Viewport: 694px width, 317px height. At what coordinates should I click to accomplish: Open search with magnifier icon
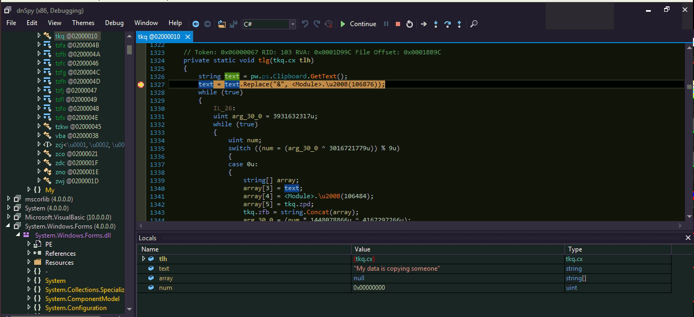pyautogui.click(x=474, y=24)
